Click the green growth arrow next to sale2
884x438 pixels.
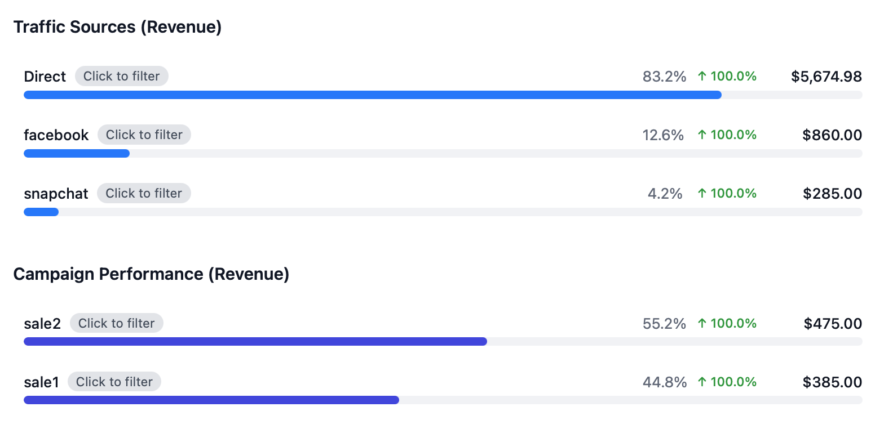point(701,323)
